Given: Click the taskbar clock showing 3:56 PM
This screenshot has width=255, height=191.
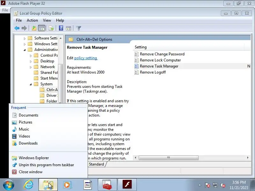Looking at the screenshot, I should click(x=239, y=185).
